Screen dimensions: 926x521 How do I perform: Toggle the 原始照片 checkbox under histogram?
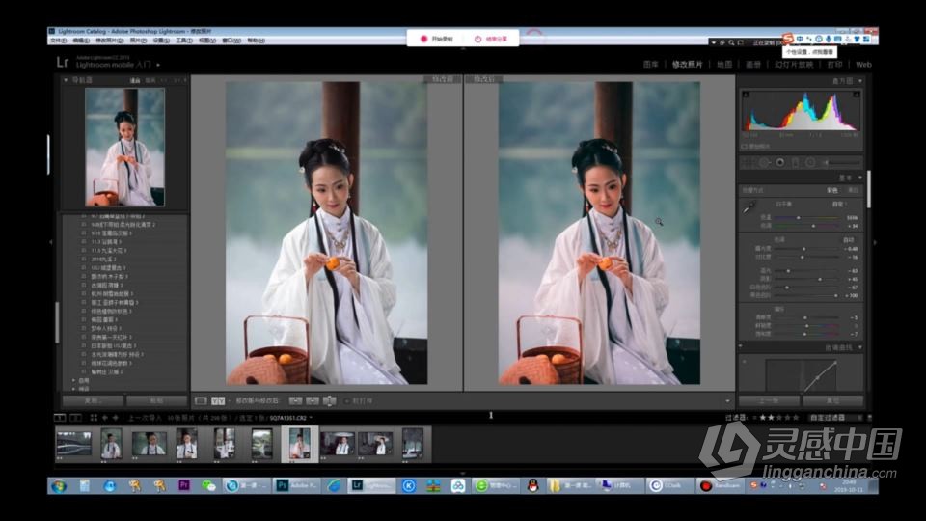pos(745,146)
